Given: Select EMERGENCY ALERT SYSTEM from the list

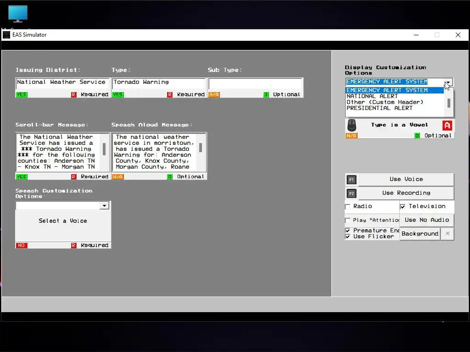Looking at the screenshot, I should coord(394,90).
